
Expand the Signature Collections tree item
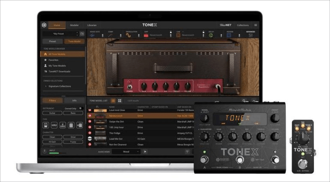click(46, 86)
